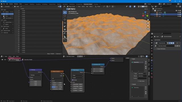
Task: Open the Render menu
Action: pos(11,4)
